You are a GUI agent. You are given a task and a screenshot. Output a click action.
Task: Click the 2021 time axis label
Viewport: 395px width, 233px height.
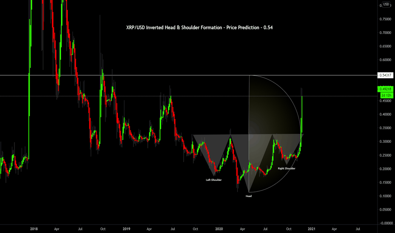312,229
